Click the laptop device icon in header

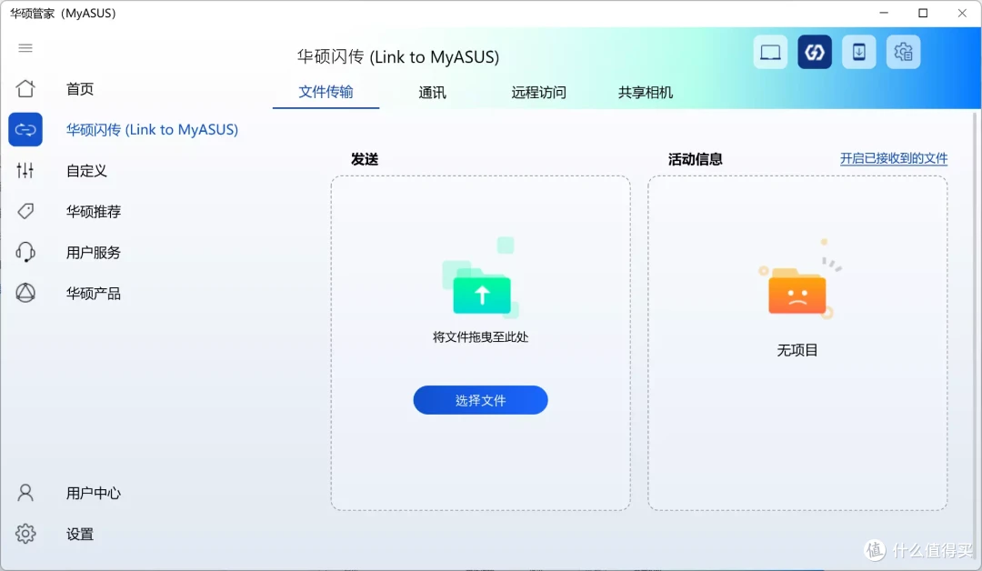[770, 52]
